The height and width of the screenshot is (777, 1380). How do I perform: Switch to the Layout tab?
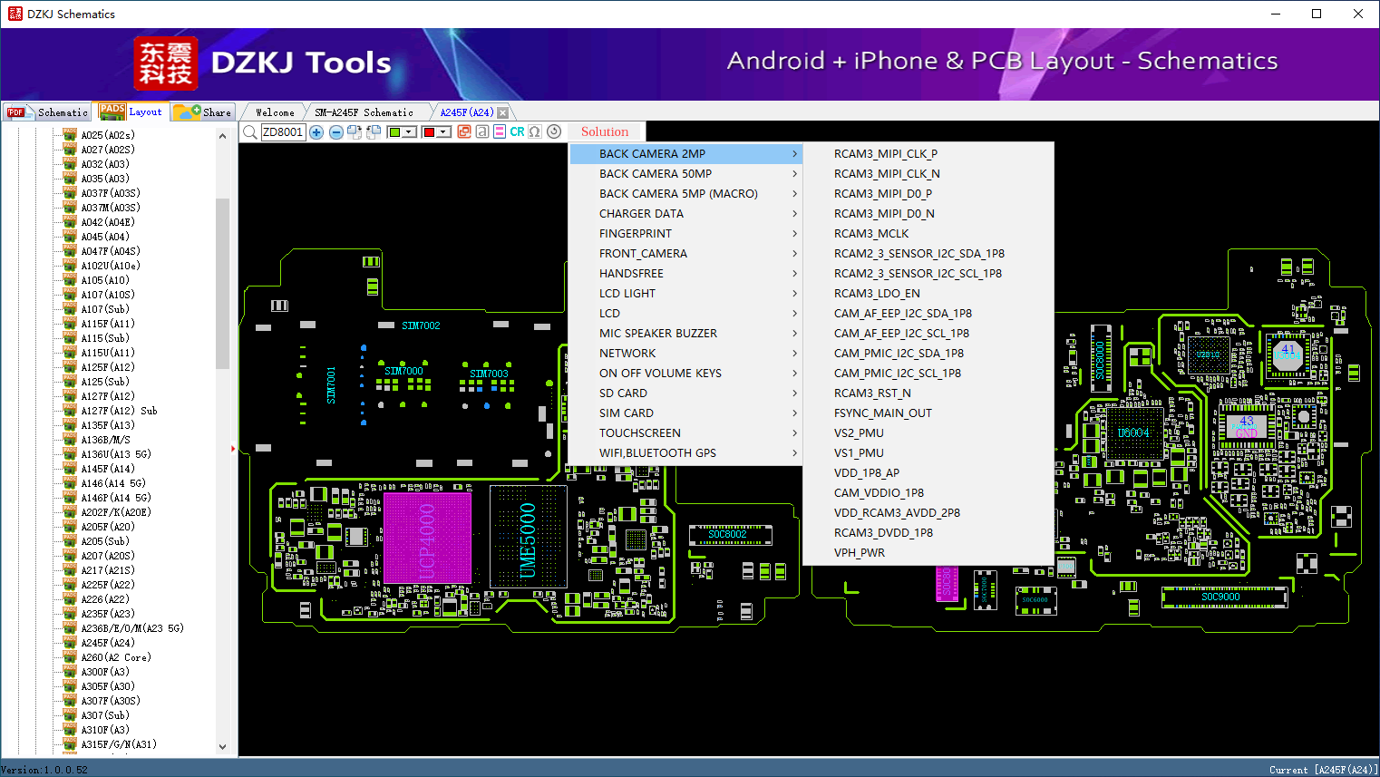131,112
